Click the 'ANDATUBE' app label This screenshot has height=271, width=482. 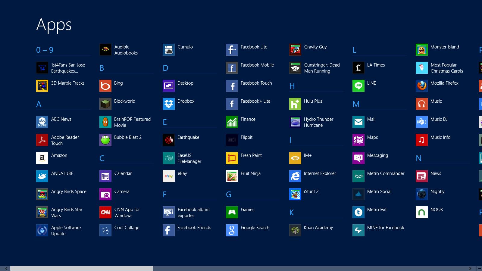coord(62,173)
